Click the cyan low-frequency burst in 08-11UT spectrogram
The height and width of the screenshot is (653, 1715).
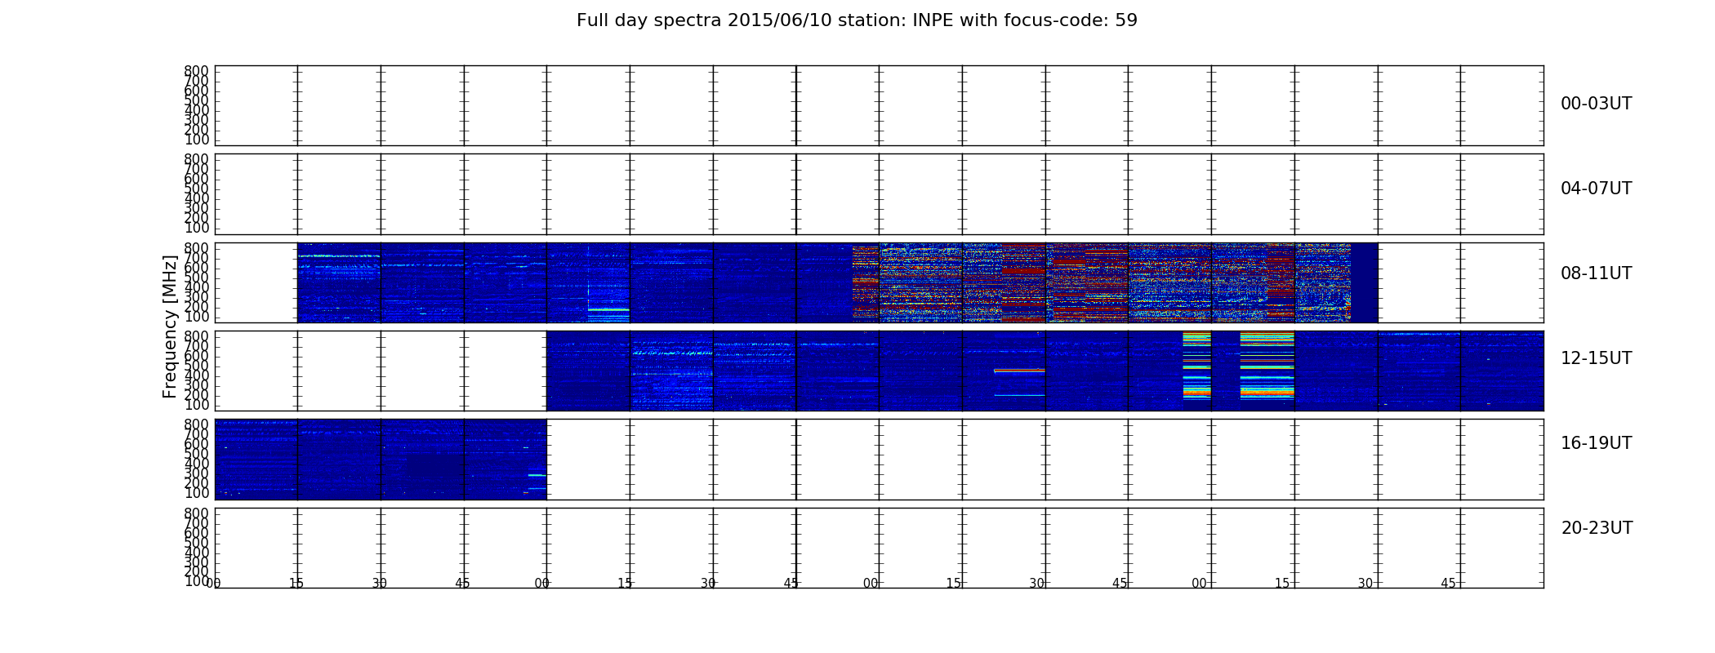608,310
